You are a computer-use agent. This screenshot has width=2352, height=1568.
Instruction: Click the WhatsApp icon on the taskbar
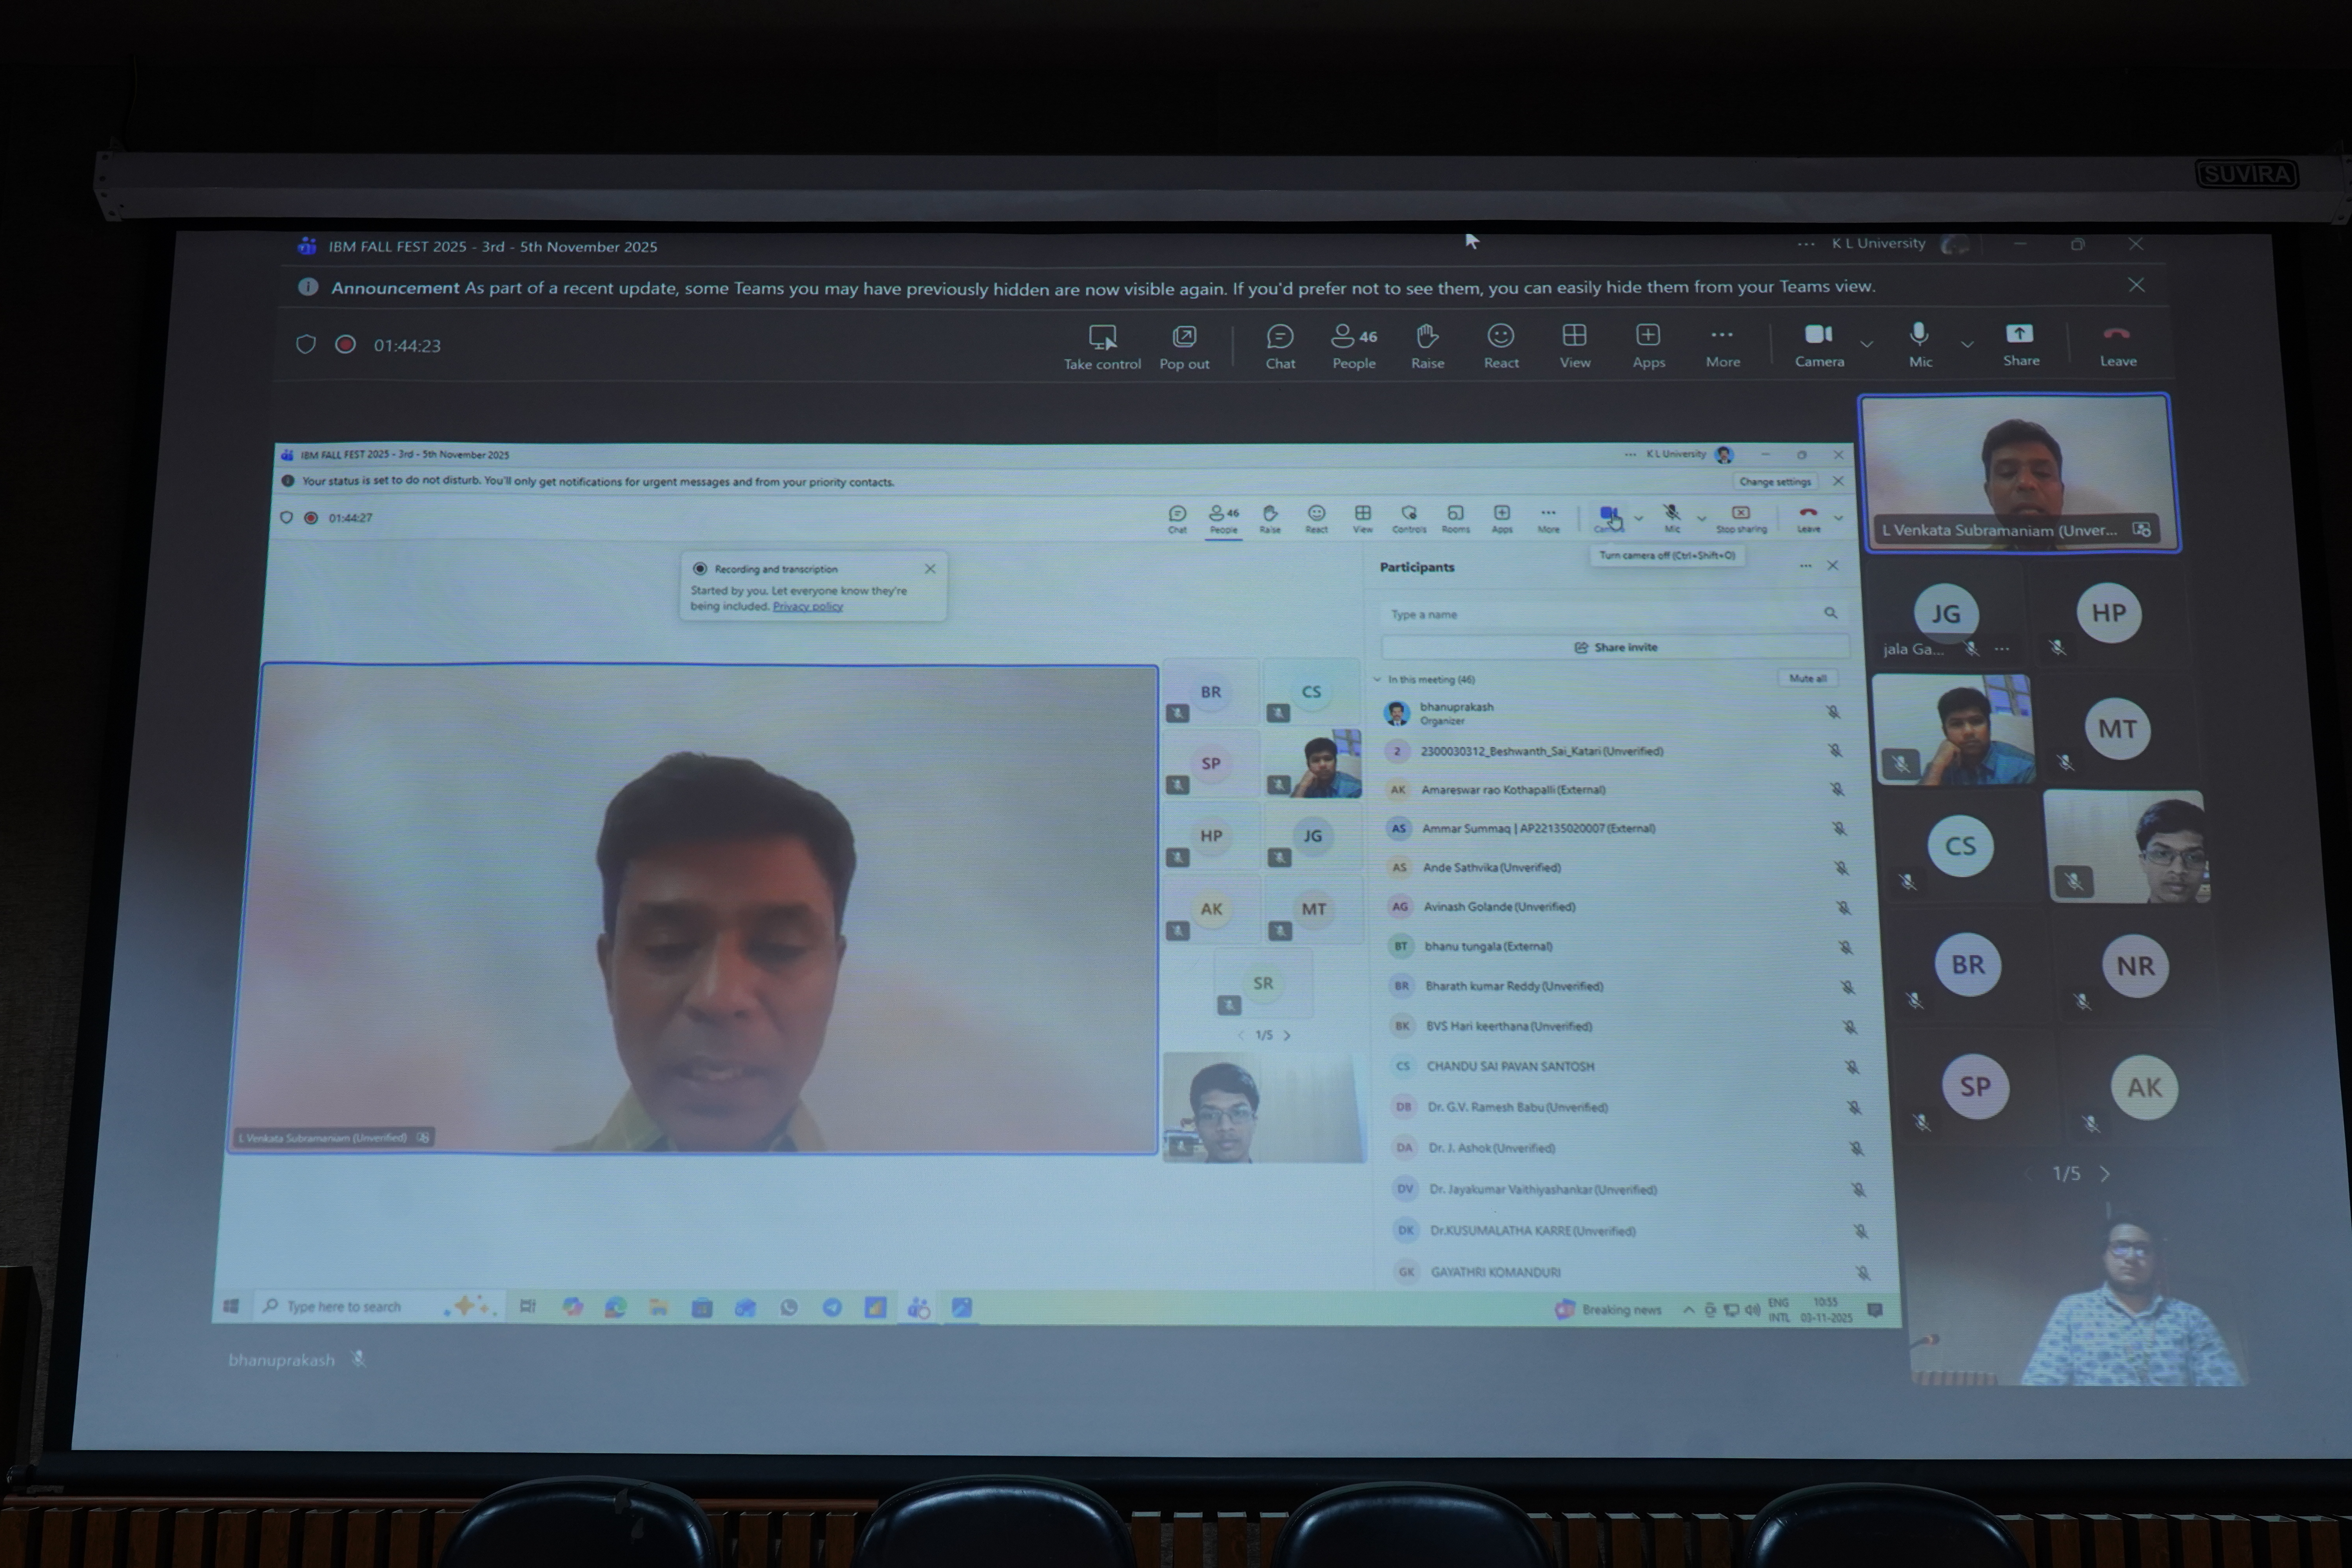click(x=789, y=1307)
